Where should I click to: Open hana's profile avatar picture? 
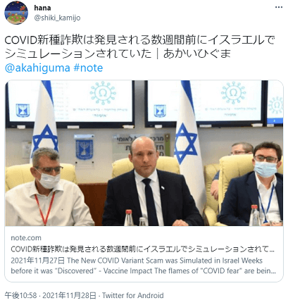pos(16,13)
